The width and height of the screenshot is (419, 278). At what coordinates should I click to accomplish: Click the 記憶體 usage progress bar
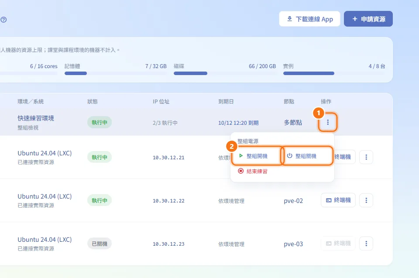coord(115,73)
